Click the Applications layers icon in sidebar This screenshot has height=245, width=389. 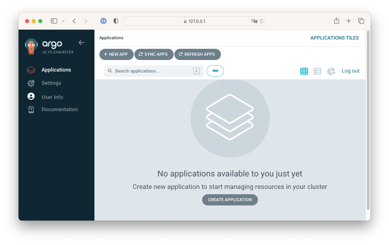[x=31, y=70]
